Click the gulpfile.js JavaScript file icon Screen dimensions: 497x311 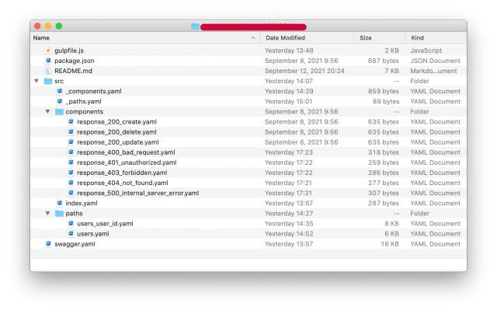click(x=47, y=51)
